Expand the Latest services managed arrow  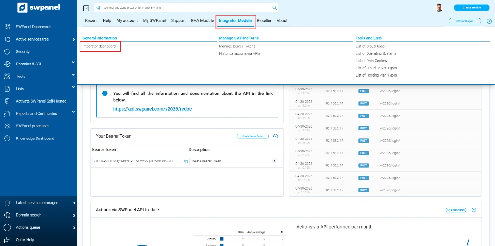pos(74,203)
